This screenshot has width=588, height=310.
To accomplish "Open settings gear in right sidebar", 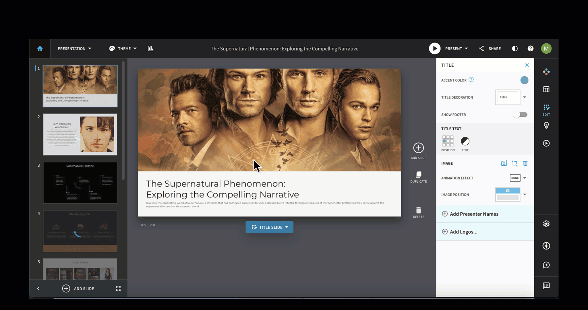I will (x=546, y=224).
